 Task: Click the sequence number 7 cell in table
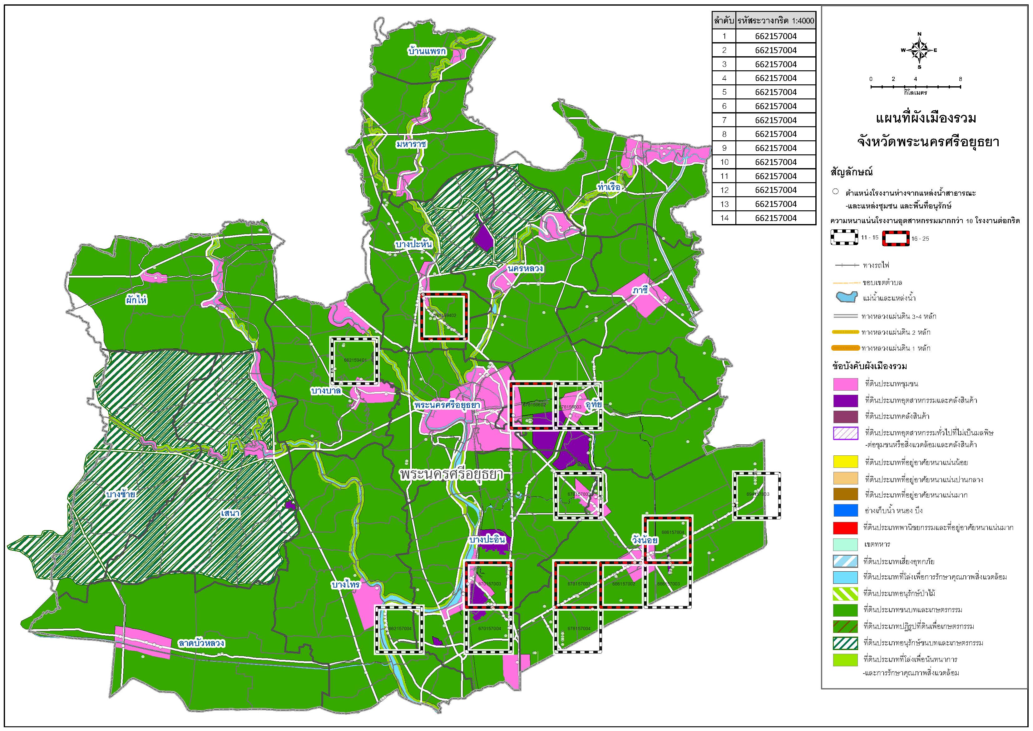(x=724, y=120)
